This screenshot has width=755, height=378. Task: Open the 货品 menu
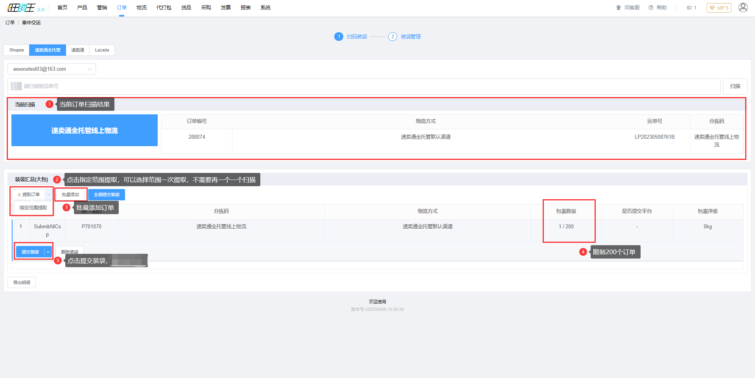(186, 7)
